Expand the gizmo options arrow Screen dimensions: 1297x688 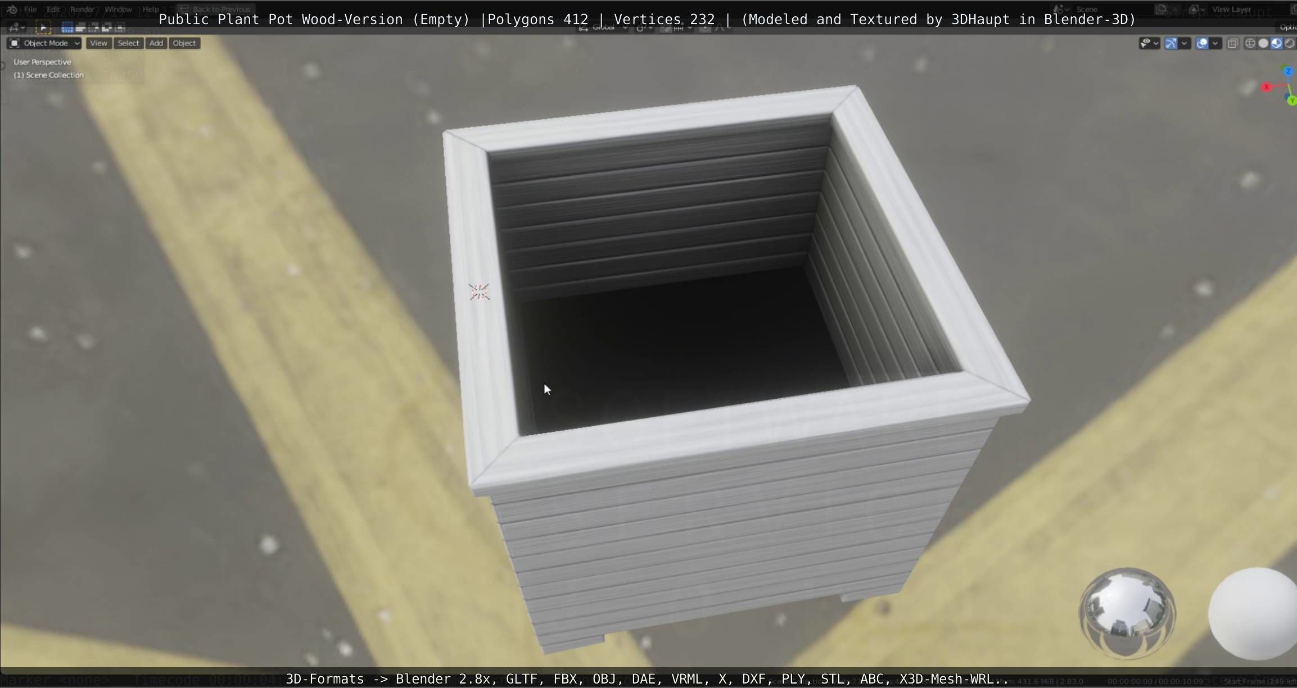1185,43
